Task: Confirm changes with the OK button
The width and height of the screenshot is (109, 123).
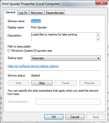Action: (x=54, y=117)
